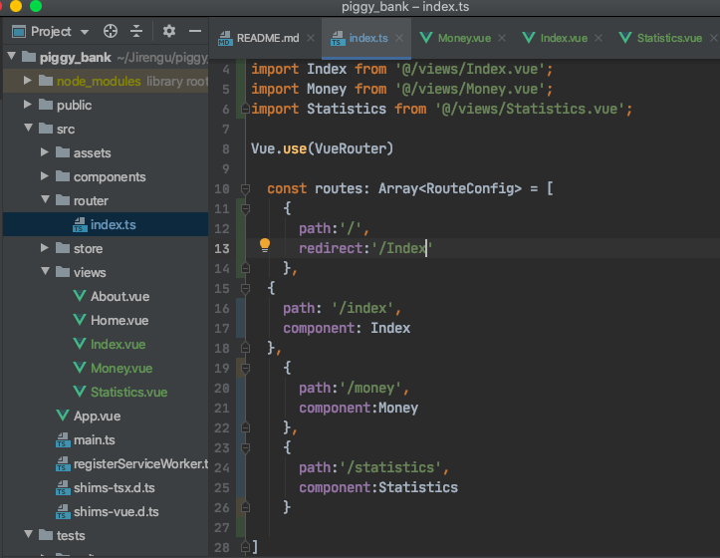720x558 pixels.
Task: Open shims-tsx.d.ts file
Action: [x=115, y=487]
